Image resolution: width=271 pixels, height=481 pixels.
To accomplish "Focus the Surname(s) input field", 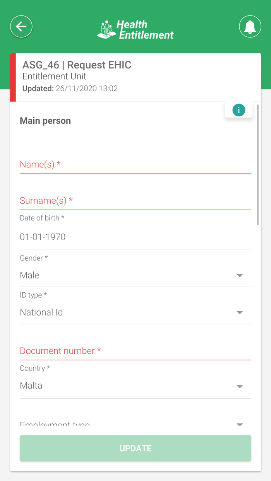I will point(135,201).
